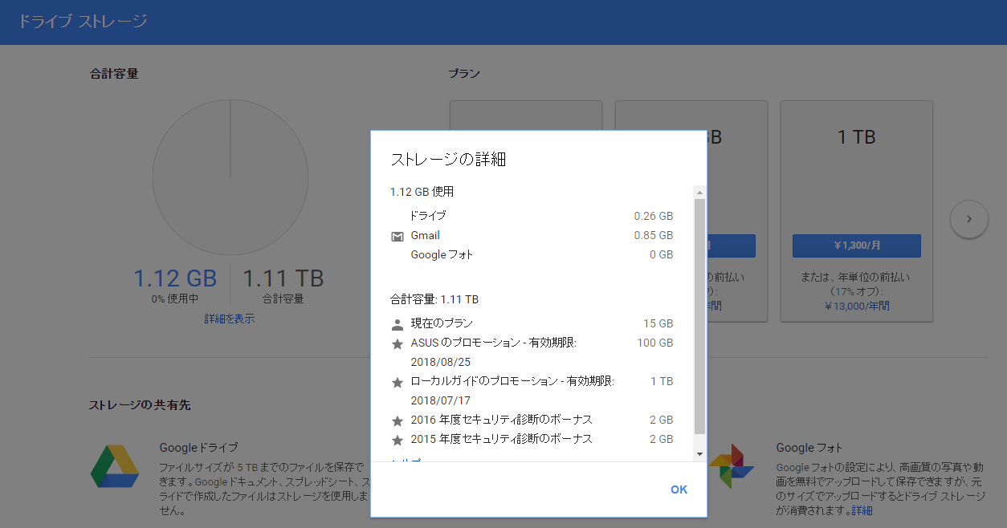Image resolution: width=1007 pixels, height=528 pixels.
Task: Click the 1 TB value in dialog list
Action: click(x=662, y=381)
